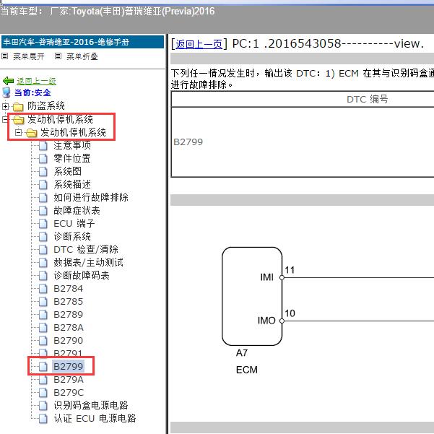Click document icon beside B2784
Viewport: 434px width, 434px height.
[43, 288]
